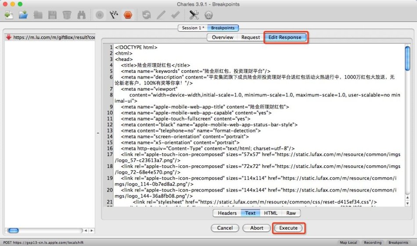Toggle throttling with the checkered flag icon
The image size is (417, 246).
click(114, 15)
